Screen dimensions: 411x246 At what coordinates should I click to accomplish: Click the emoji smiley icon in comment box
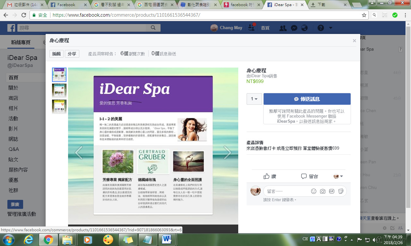click(314, 191)
